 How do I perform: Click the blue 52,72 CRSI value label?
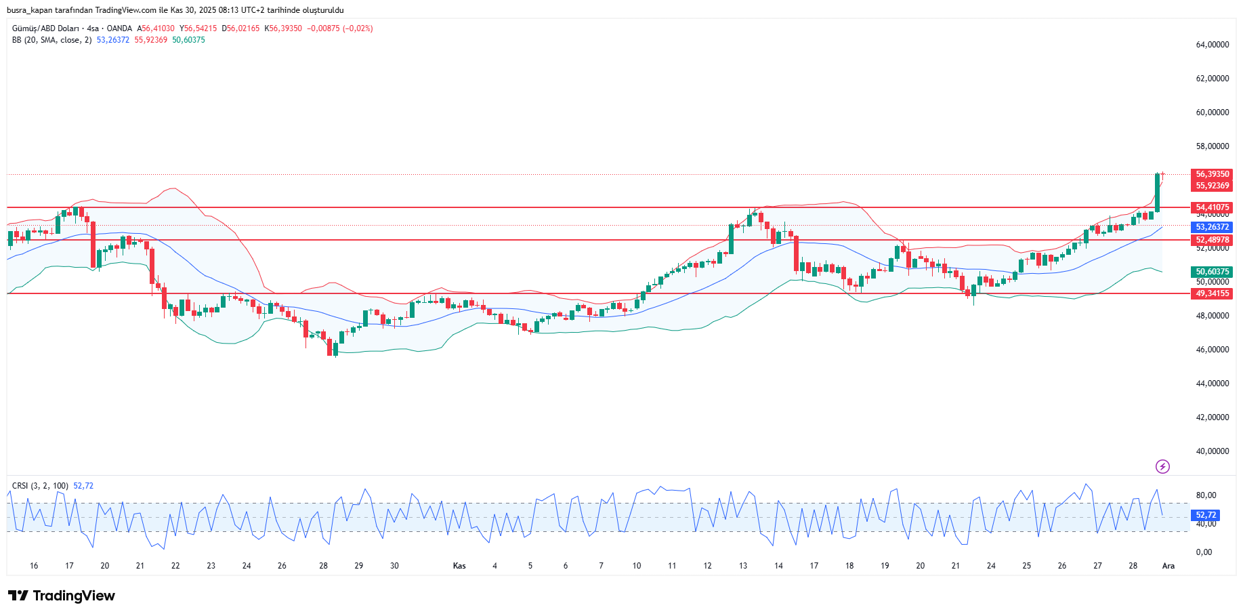tap(1206, 515)
